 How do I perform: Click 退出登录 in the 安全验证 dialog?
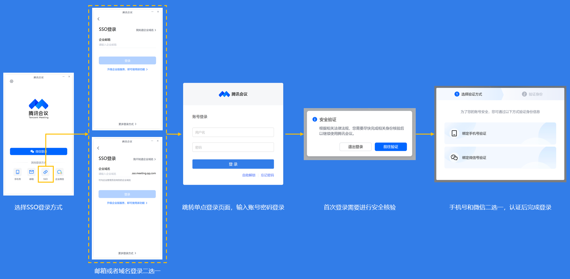[355, 147]
